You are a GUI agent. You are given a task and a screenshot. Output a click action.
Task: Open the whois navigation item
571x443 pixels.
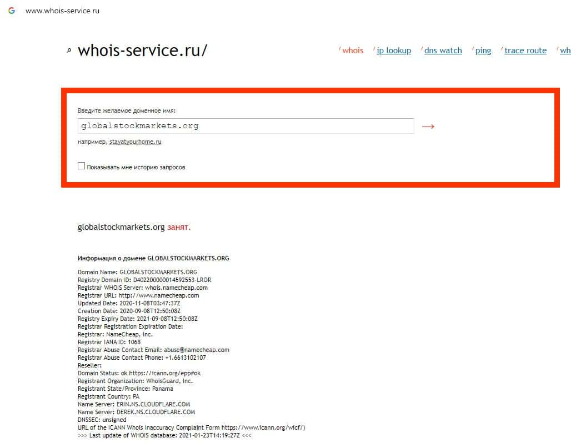(353, 51)
